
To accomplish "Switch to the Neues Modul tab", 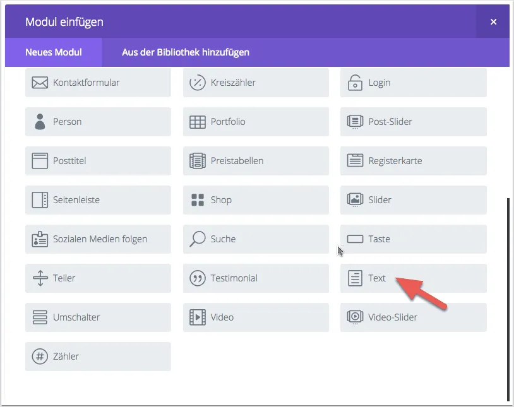I will tap(53, 52).
